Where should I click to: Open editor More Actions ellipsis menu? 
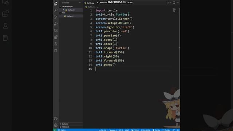pos(178,3)
